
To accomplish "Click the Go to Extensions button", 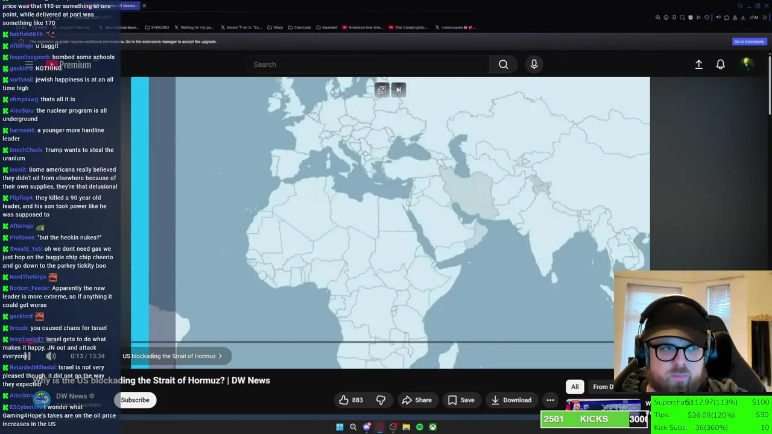I will pyautogui.click(x=748, y=42).
